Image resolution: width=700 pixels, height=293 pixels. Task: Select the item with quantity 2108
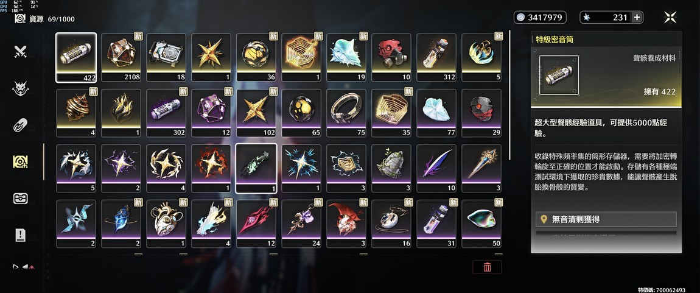(x=121, y=57)
